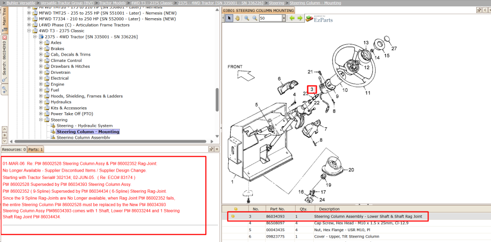Collapse the 4WD T3 - 2375 Classic node
This screenshot has height=242, width=491.
click(x=29, y=31)
